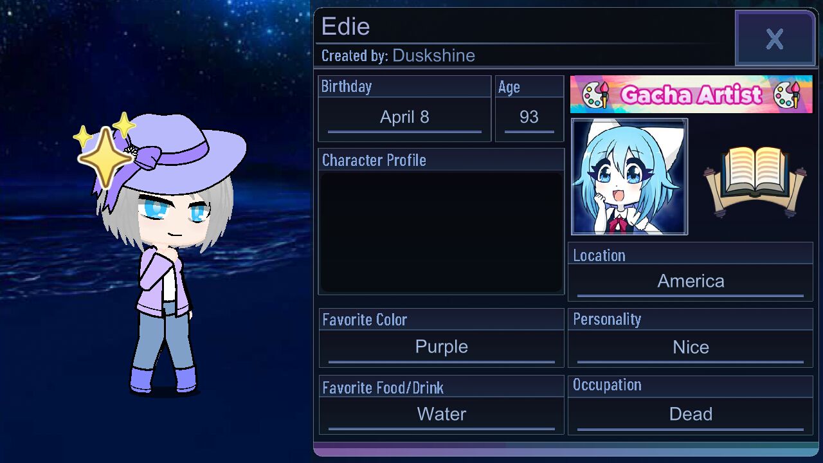The image size is (823, 463).
Task: Edit Personality field Nice
Action: tap(691, 348)
